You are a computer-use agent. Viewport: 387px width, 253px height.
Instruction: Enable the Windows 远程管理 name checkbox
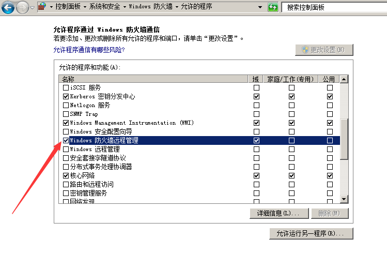66,149
